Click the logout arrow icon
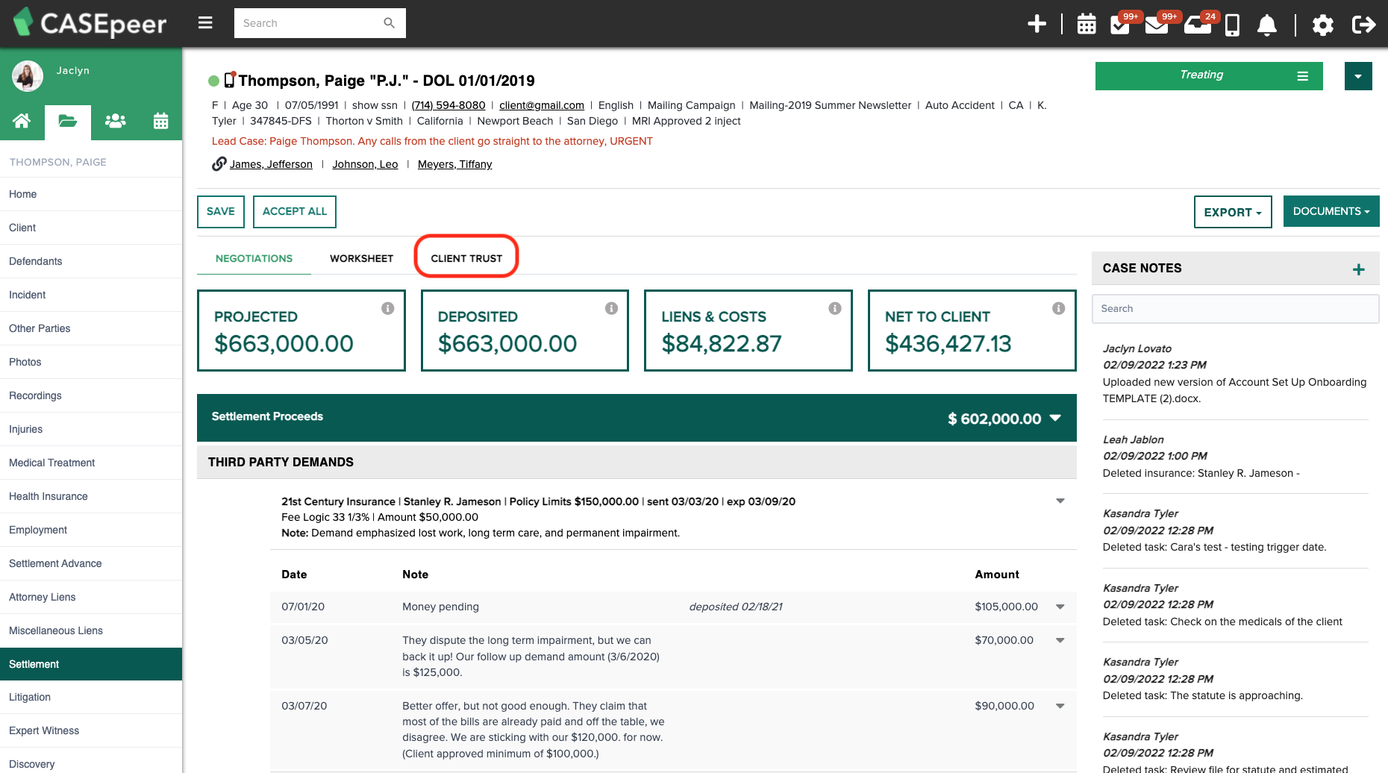Screen dimensions: 1388x773 [1364, 25]
